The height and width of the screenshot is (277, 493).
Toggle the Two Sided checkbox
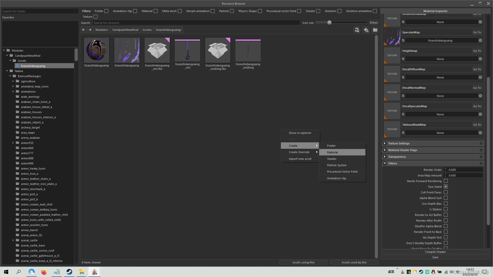(446, 187)
